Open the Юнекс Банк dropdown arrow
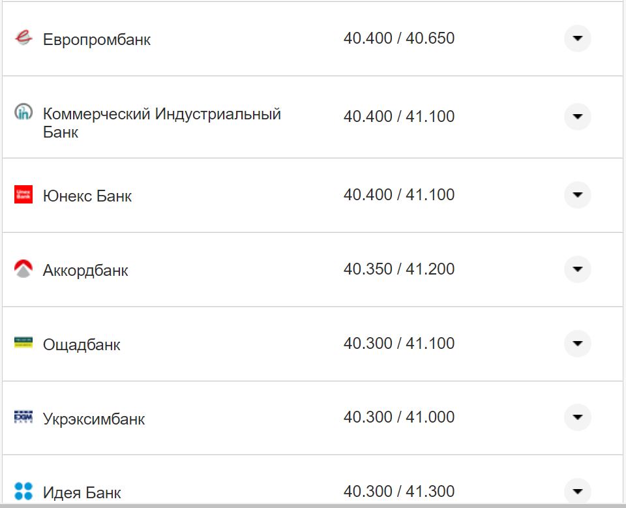This screenshot has height=508, width=626. click(x=577, y=194)
